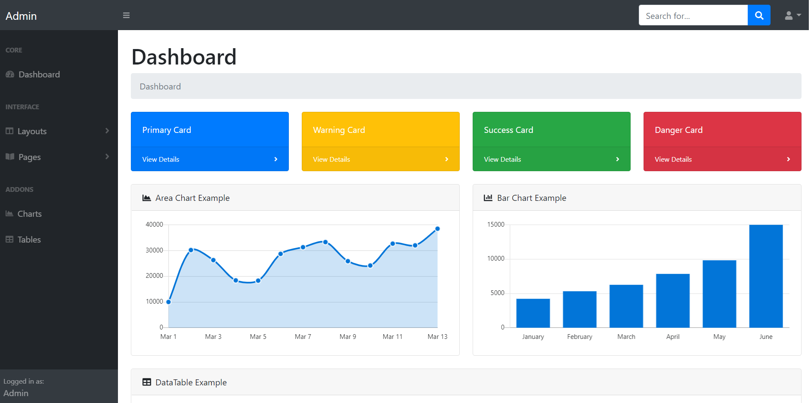Expand the Pages sidebar menu
811x403 pixels.
29,157
